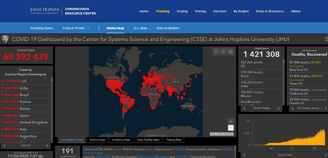328x158 pixels.
Task: Select New York US deaths row
Action: point(307,66)
